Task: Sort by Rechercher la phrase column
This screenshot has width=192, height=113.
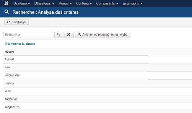Action: pyautogui.click(x=20, y=44)
